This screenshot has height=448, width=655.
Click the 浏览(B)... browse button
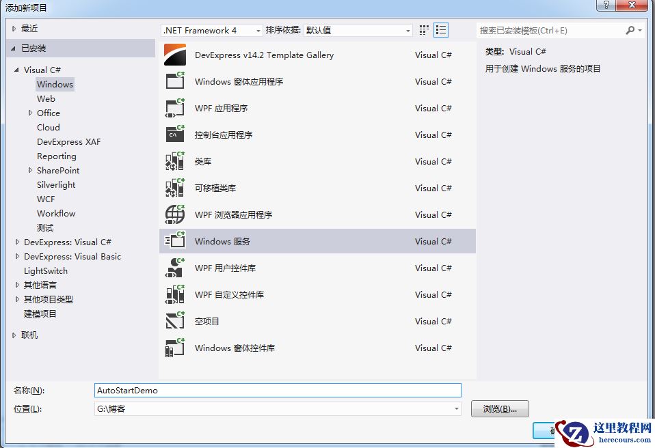[500, 409]
